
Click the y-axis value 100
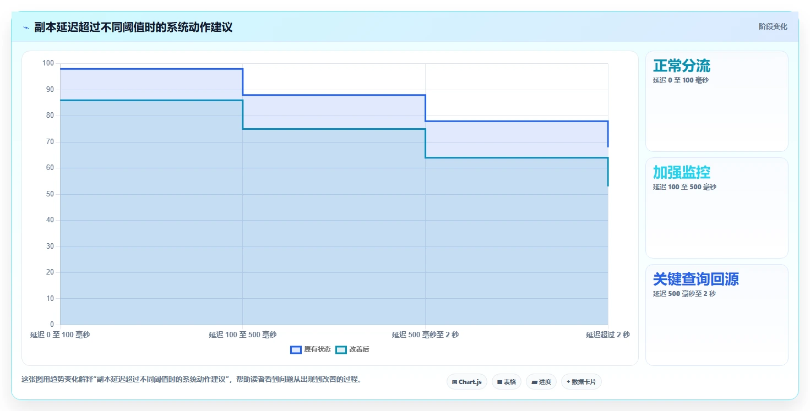pyautogui.click(x=48, y=63)
